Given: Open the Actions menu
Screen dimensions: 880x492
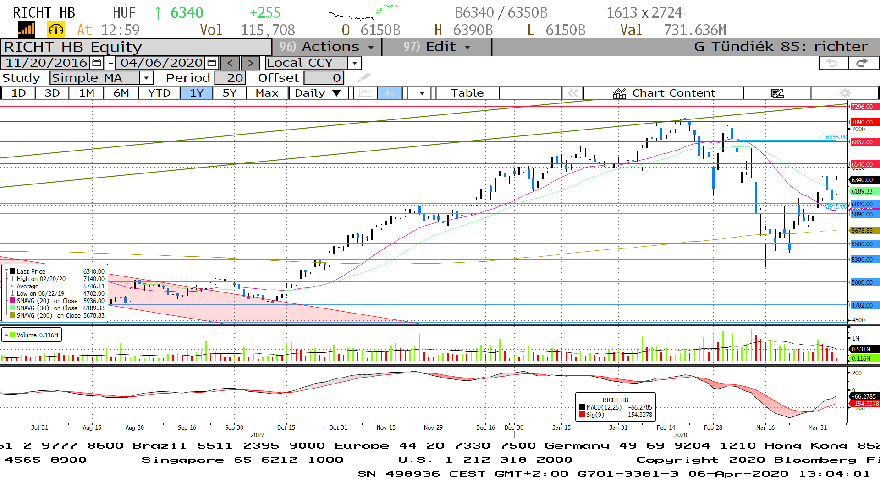Looking at the screenshot, I should click(327, 47).
